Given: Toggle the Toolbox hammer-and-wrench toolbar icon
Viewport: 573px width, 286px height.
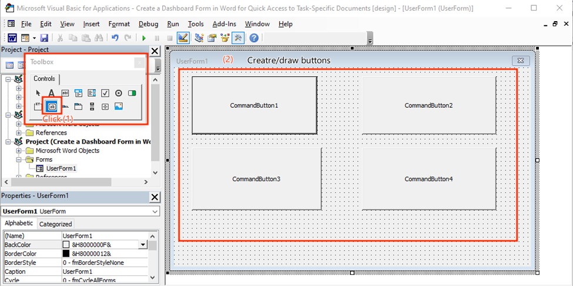Looking at the screenshot, I should tap(238, 38).
